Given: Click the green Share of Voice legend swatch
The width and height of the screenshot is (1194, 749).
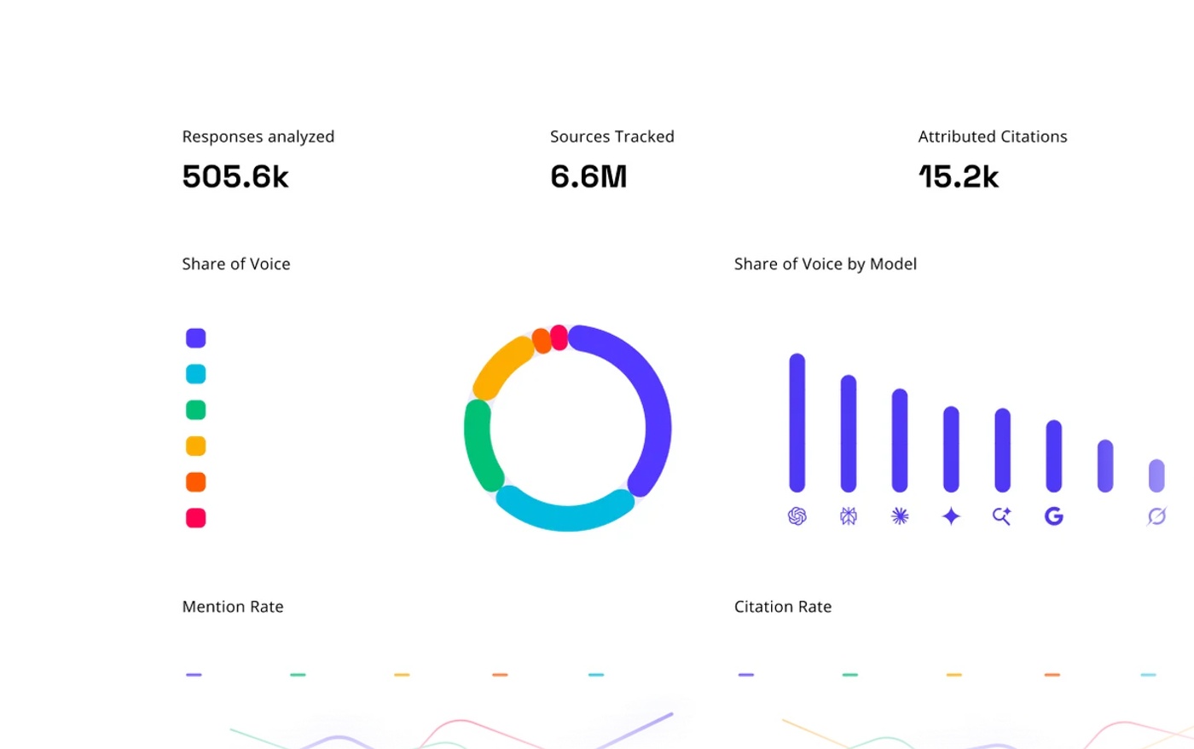Looking at the screenshot, I should click(x=196, y=410).
